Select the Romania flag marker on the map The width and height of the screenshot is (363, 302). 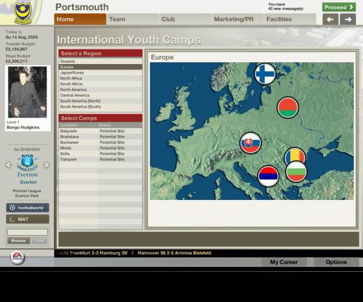(295, 155)
